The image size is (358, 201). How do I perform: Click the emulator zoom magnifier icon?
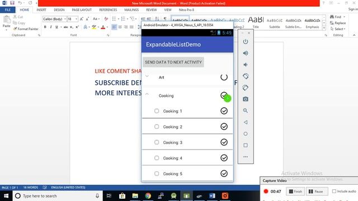246,111
